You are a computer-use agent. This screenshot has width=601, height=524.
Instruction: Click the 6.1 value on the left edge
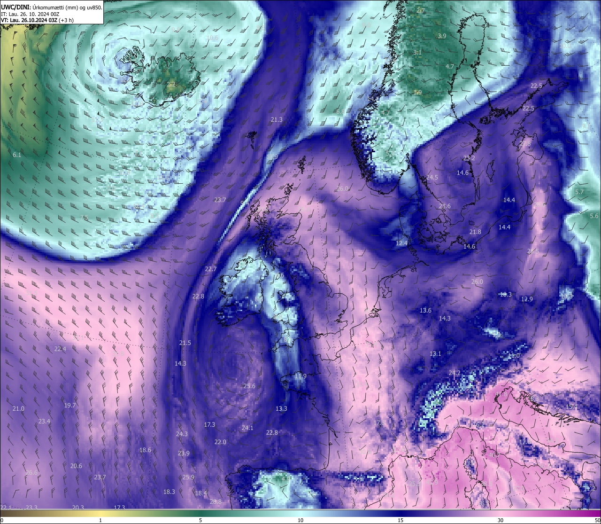(17, 155)
